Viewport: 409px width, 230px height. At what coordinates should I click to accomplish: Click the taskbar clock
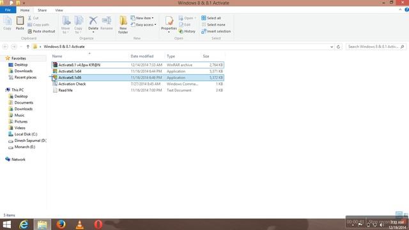coord(397,225)
